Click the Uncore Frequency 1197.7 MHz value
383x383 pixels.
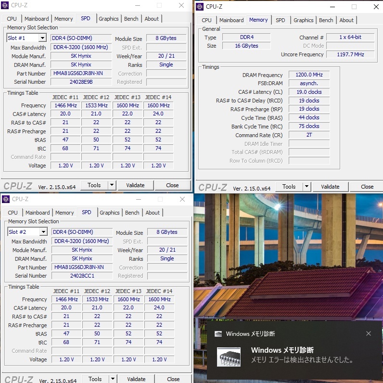(x=350, y=54)
